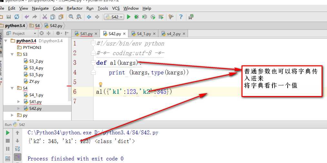
Task: Open the Project view dropdown
Action: point(21,34)
